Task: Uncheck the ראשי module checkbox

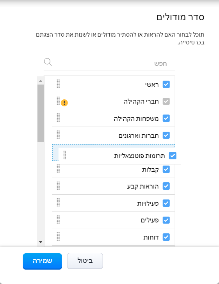Action: click(166, 85)
